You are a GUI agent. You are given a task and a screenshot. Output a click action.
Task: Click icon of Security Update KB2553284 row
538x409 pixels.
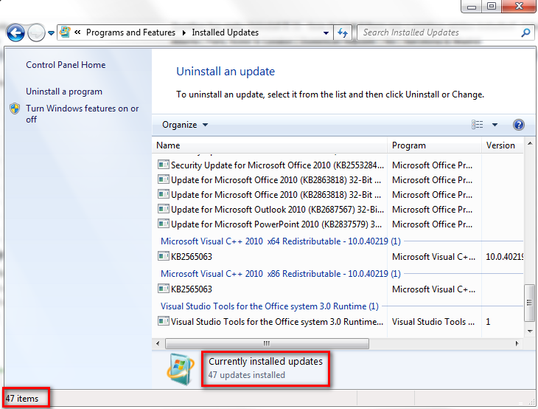coord(164,165)
